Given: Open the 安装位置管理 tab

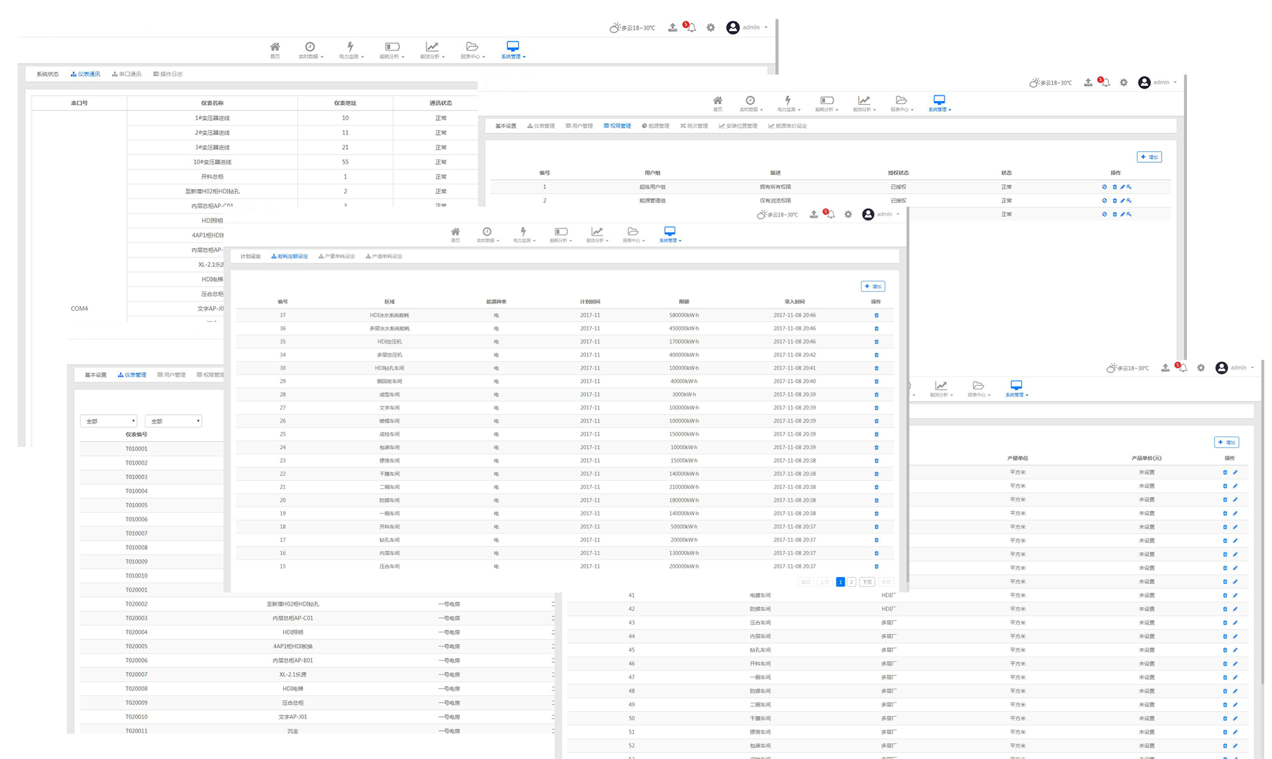Looking at the screenshot, I should coord(738,126).
